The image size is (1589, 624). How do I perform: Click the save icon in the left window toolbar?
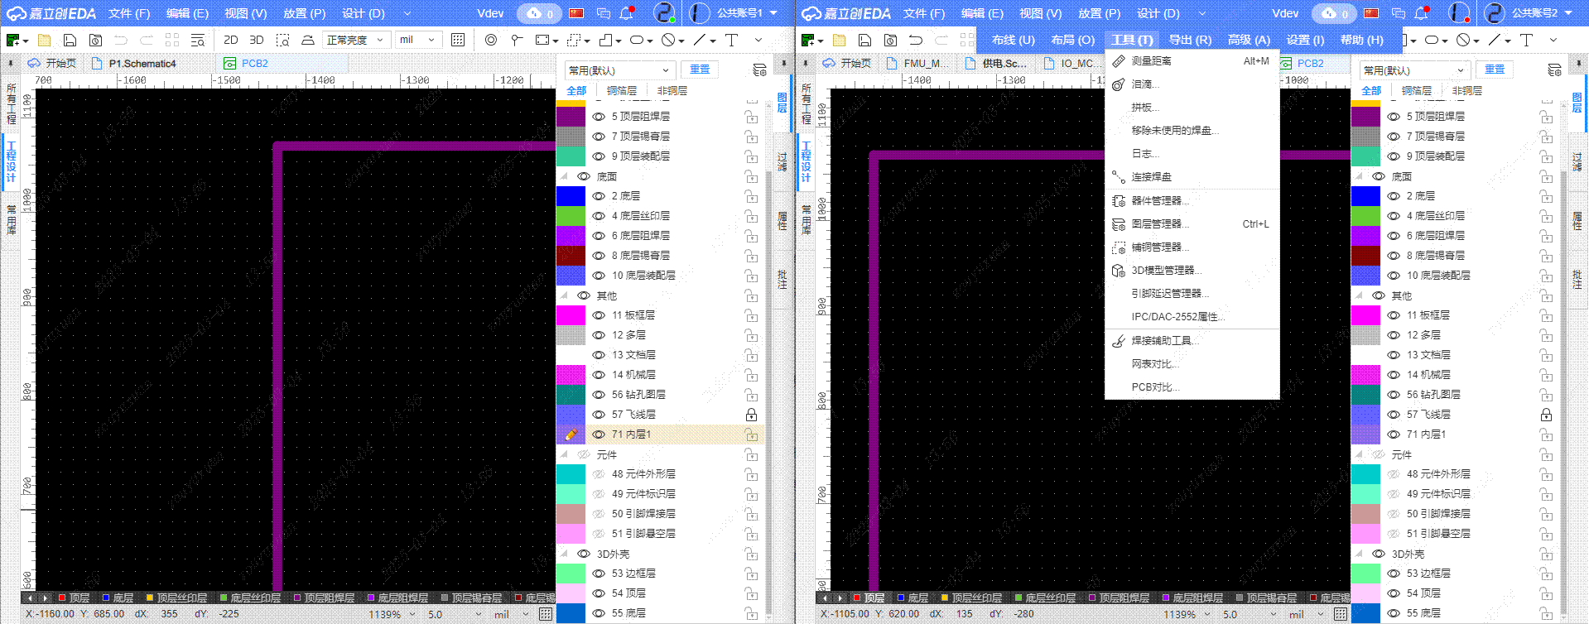tap(70, 40)
